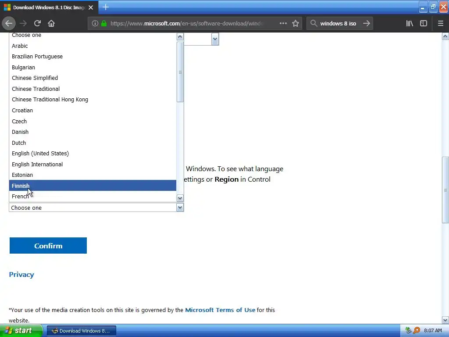Open the browser home page
The image size is (449, 337).
coord(51,23)
